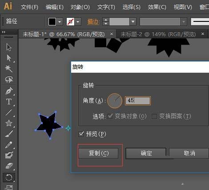Click the stroke weight value field

(x=119, y=22)
